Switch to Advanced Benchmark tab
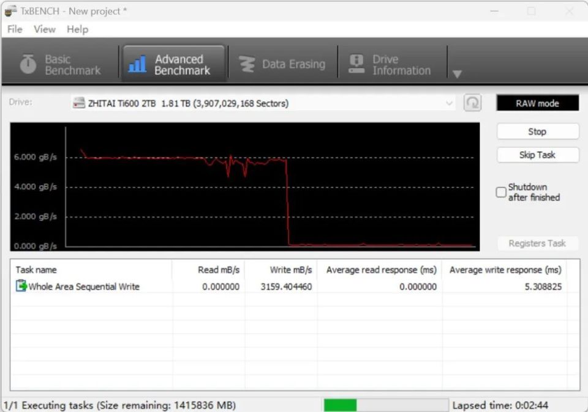588x412 pixels. pyautogui.click(x=173, y=64)
